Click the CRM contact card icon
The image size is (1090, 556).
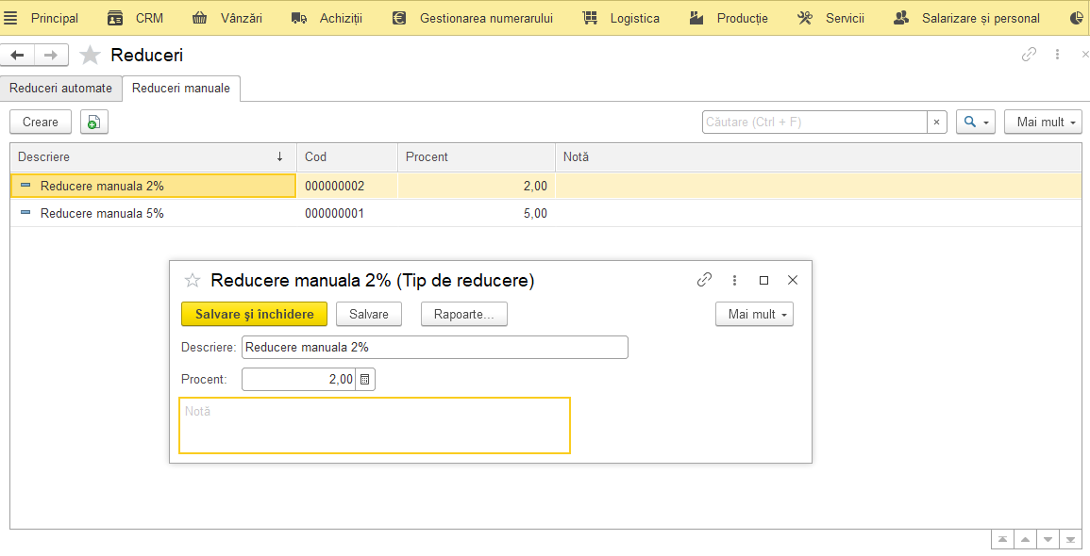click(115, 18)
